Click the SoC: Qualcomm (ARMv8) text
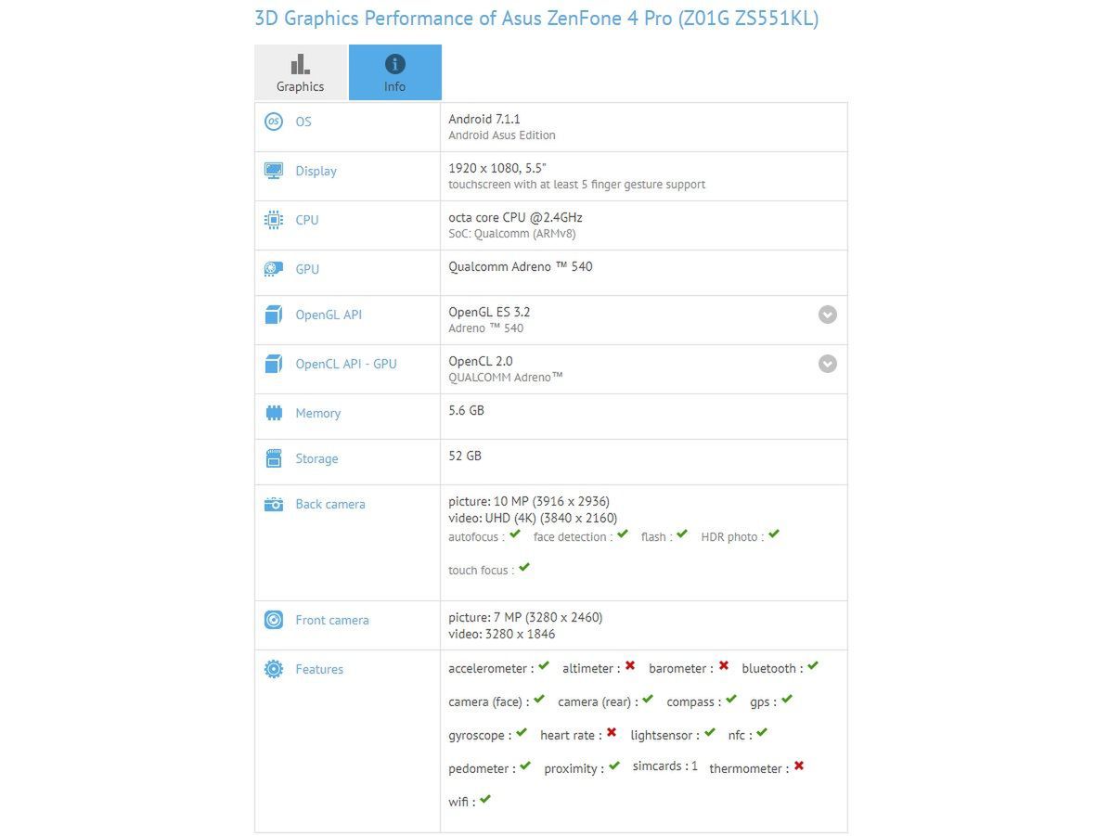The image size is (1096, 836). (512, 234)
